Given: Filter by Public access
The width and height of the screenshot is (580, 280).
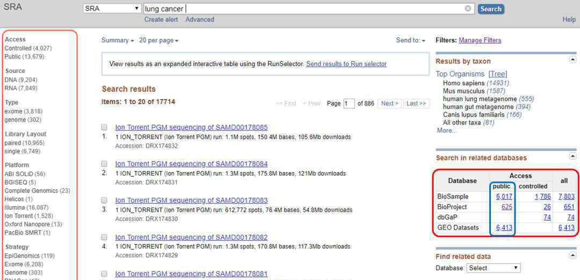Looking at the screenshot, I should tap(24, 56).
